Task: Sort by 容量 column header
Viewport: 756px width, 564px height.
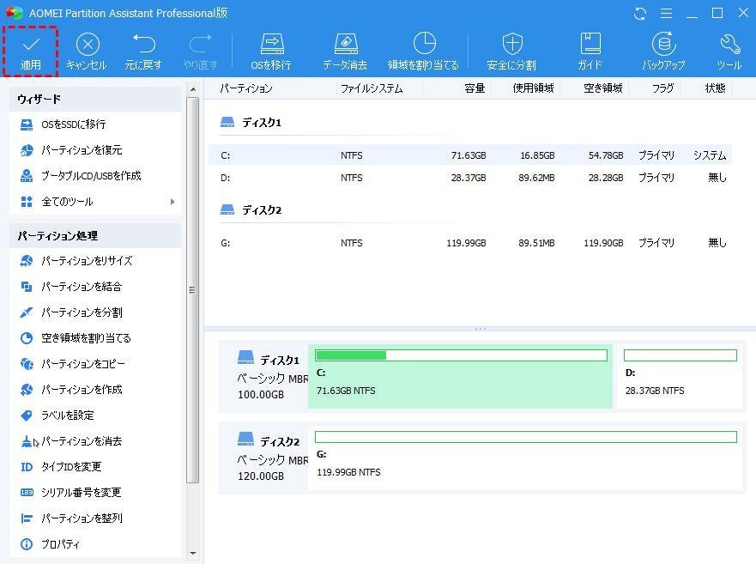Action: (475, 88)
